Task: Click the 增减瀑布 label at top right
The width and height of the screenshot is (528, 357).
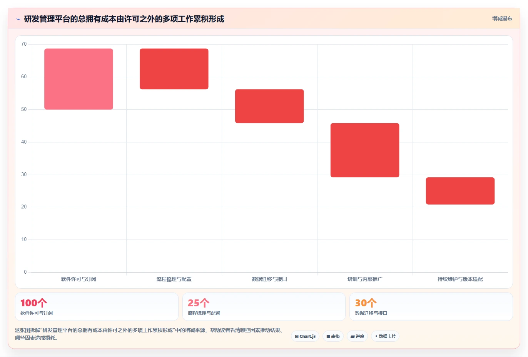Action: pyautogui.click(x=502, y=18)
